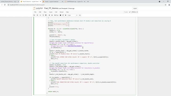Switch to the Unified_Shared_Memory browser tab

coord(9,2)
